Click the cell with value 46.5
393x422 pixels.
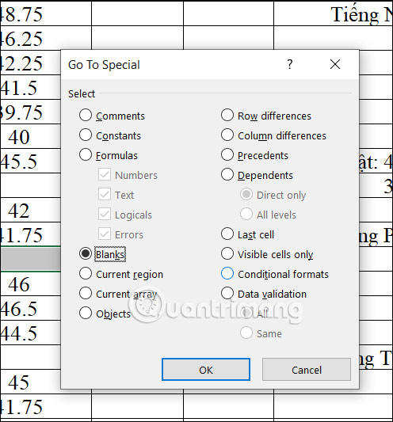[30, 308]
